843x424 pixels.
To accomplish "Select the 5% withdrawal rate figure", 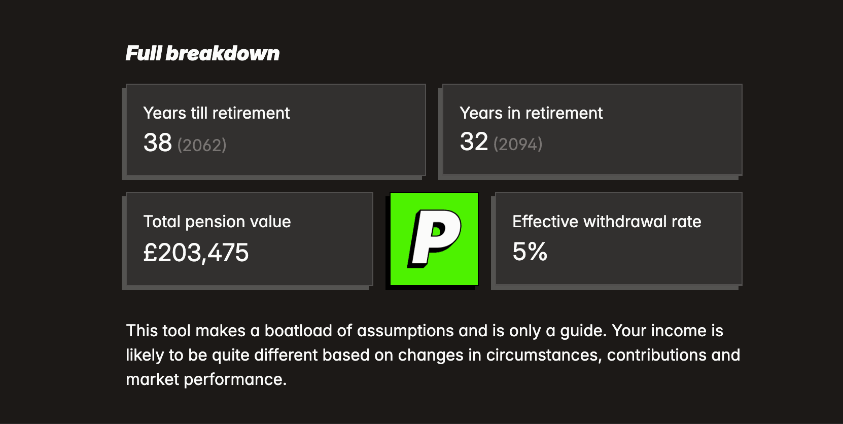I will (530, 252).
